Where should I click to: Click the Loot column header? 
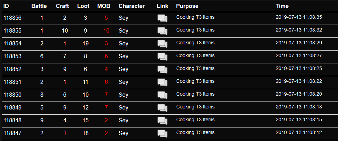[83, 6]
